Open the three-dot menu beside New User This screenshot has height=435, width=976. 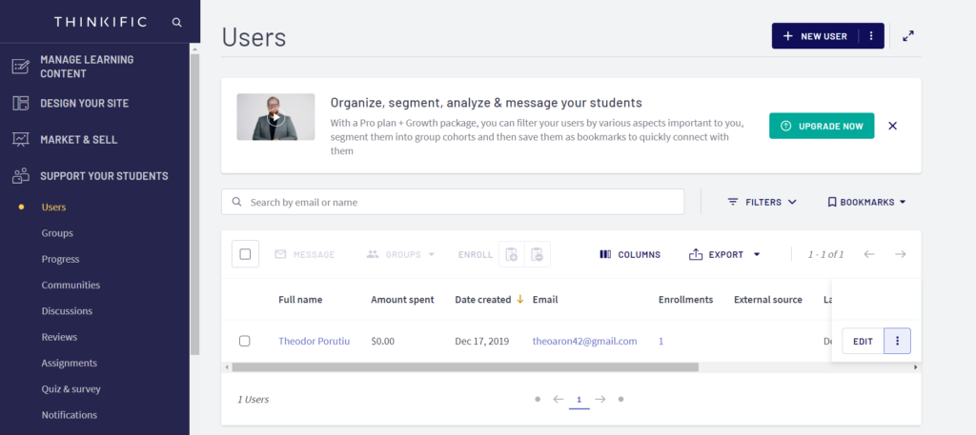871,36
